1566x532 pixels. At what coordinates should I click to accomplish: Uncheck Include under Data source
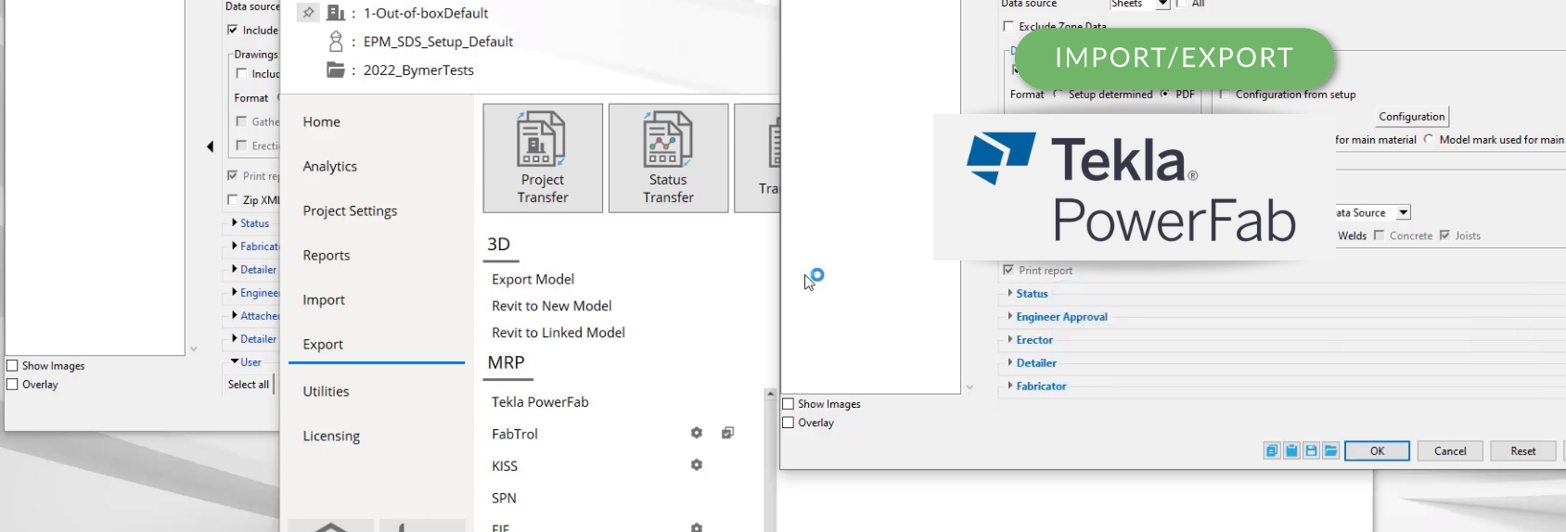[x=233, y=30]
